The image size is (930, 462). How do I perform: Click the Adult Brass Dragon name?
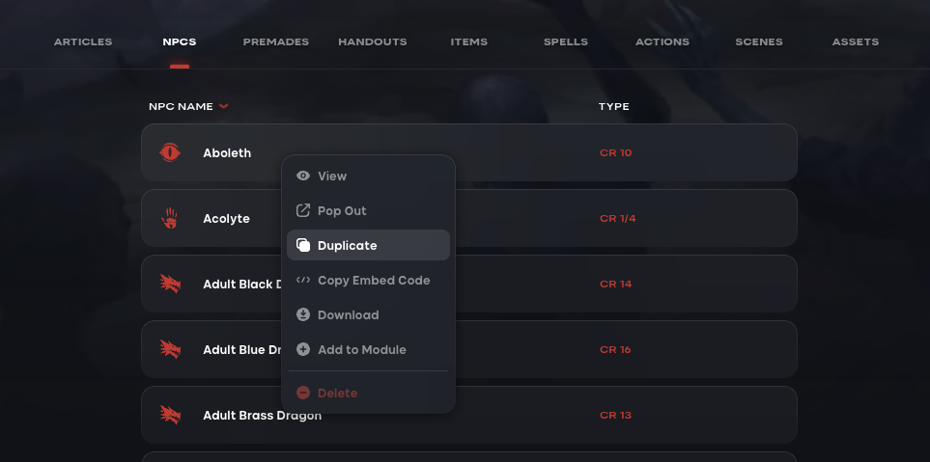click(262, 416)
